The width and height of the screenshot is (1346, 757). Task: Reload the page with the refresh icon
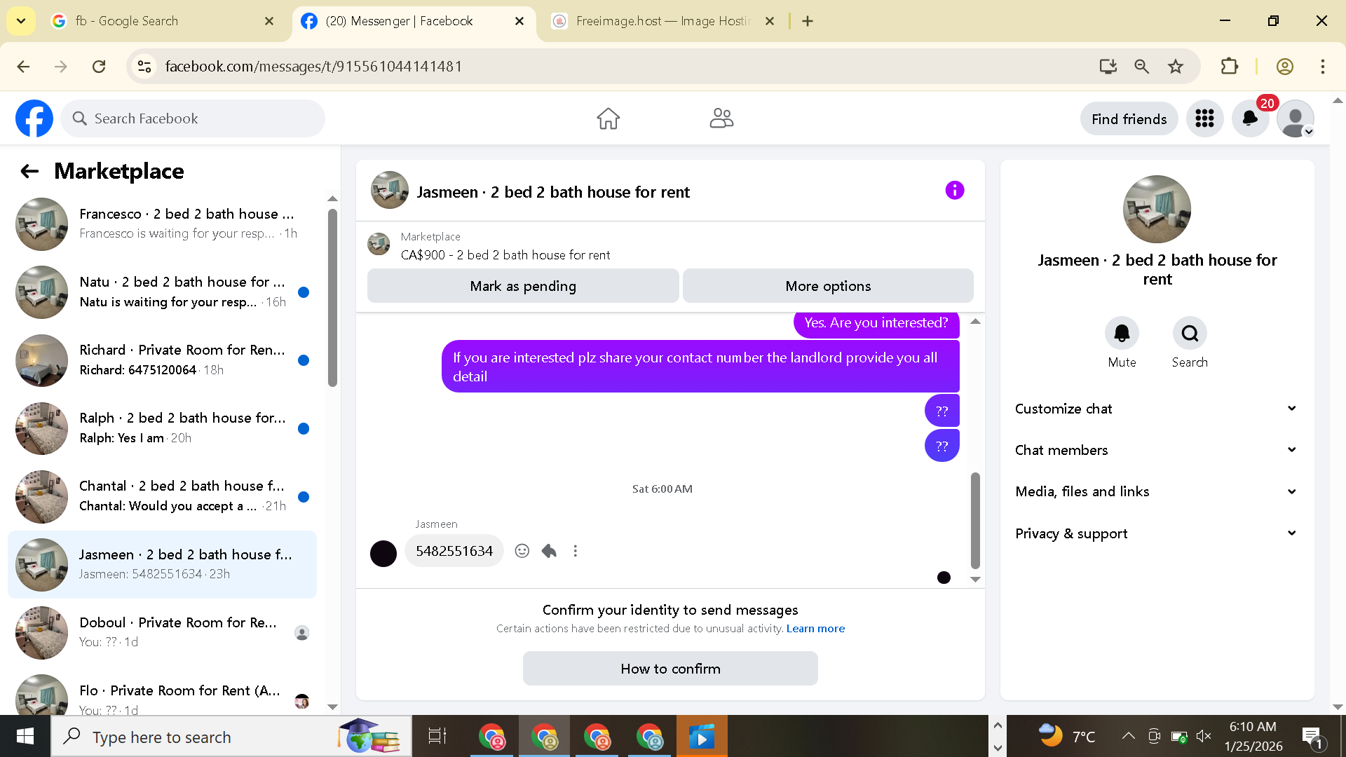coord(99,67)
